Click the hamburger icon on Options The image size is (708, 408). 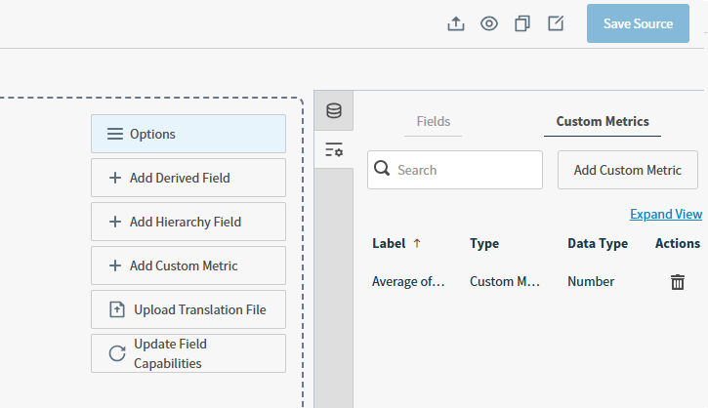point(114,134)
